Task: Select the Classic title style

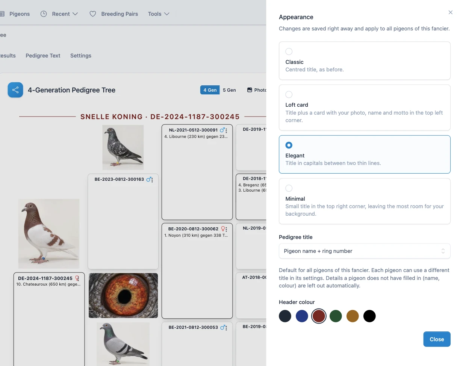Action: [x=365, y=60]
